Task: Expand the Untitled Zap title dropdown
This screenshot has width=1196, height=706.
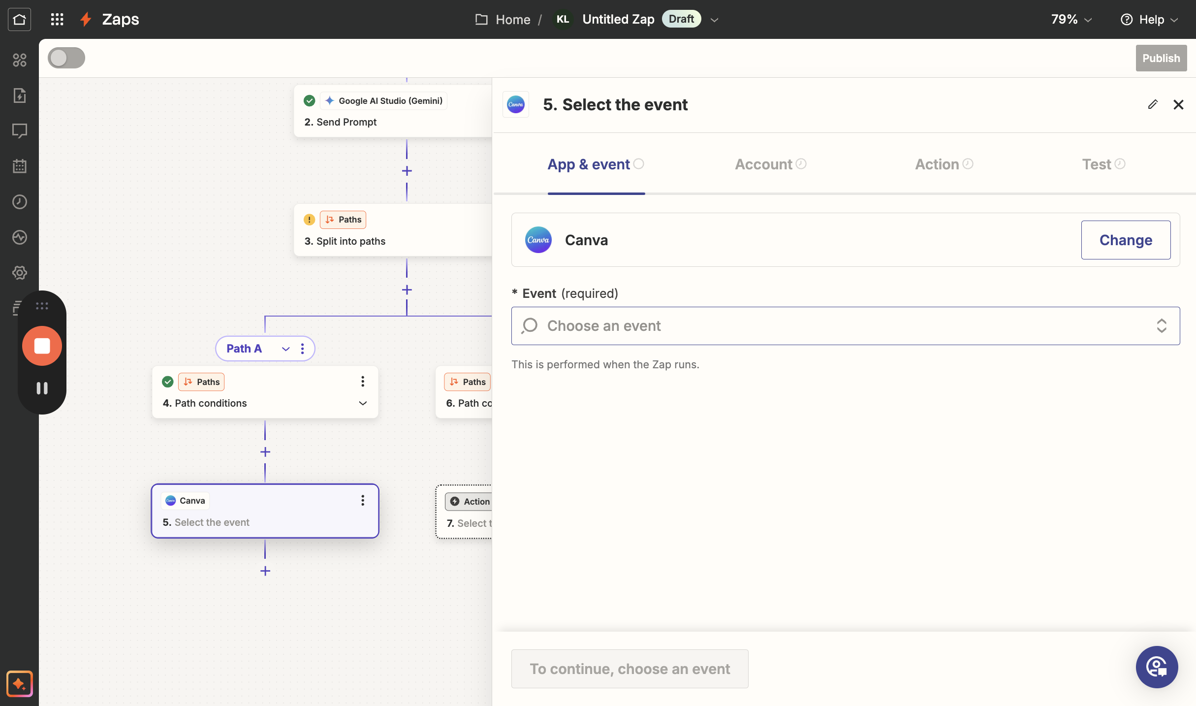Action: click(x=715, y=20)
